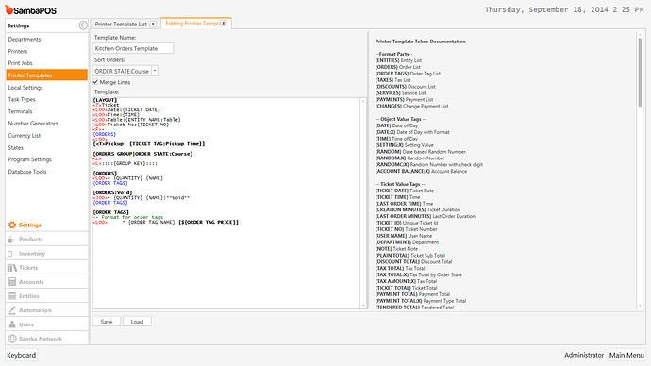Open the Sort Orders dropdown arrow
The height and width of the screenshot is (366, 651).
coord(155,71)
